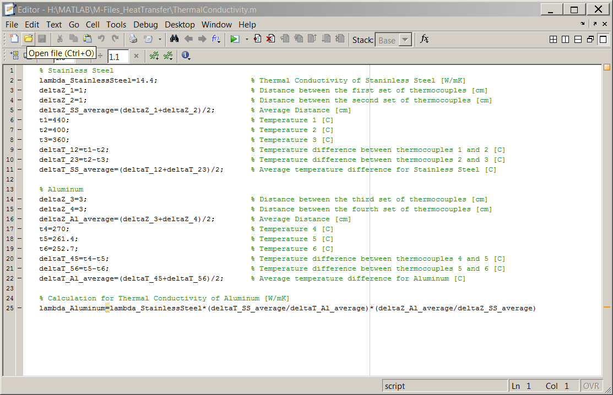Open the Debug menu

coord(145,25)
